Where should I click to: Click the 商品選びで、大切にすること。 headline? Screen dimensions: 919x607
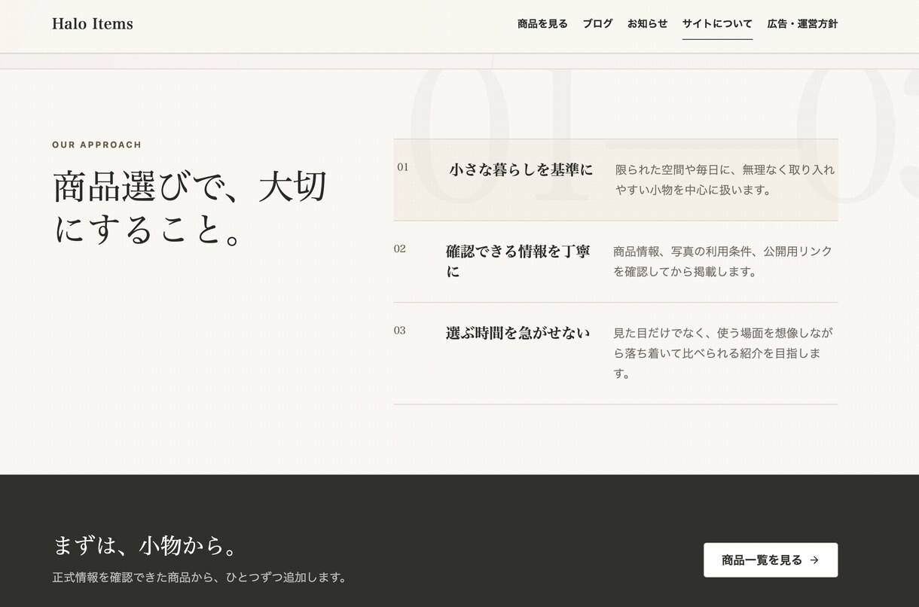tap(190, 208)
